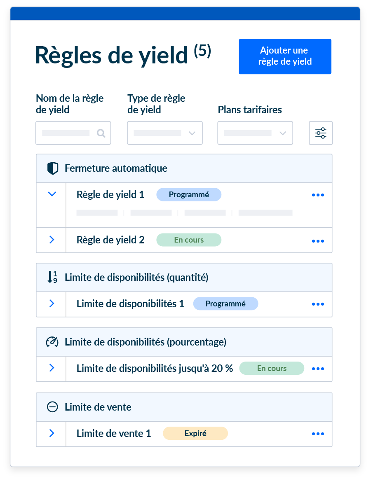Open actions menu for Limite de disponibilités jusqu'à 20 %
The width and height of the screenshot is (371, 481).
point(318,369)
